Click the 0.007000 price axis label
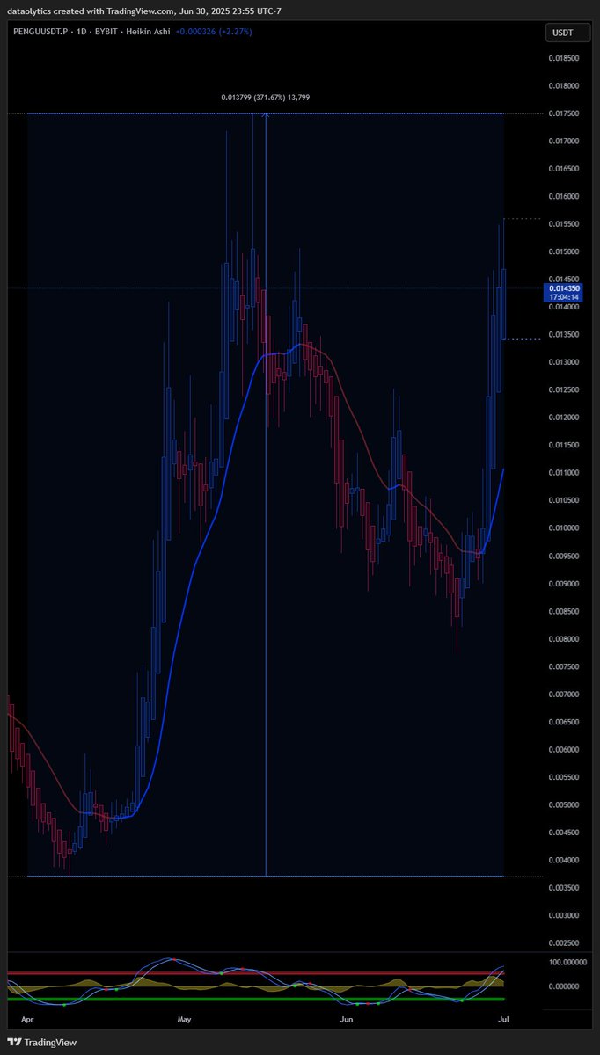Screen dimensions: 600x1055 point(564,695)
